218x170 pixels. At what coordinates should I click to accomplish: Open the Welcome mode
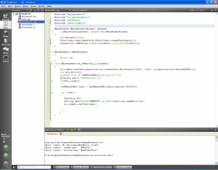(x=5, y=17)
